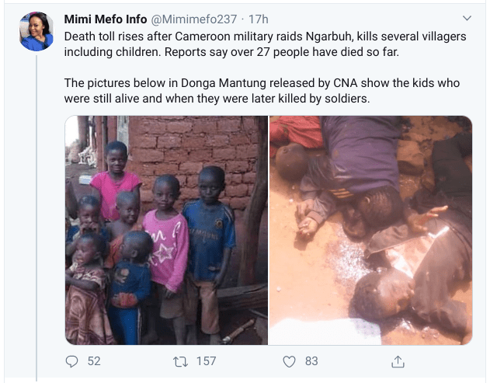This screenshot has width=497, height=383.
Task: Open the Mimi Mefo Info display name
Action: coord(106,19)
